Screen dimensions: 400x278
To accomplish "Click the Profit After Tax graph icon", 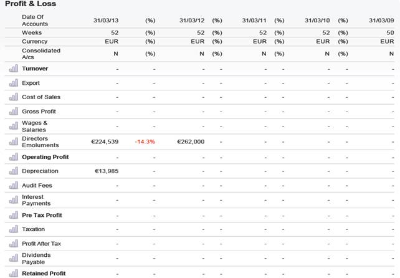I will point(13,244).
